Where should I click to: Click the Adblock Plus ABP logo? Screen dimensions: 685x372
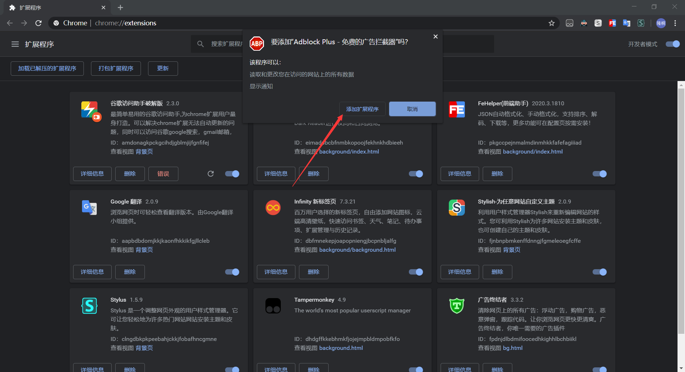[257, 44]
